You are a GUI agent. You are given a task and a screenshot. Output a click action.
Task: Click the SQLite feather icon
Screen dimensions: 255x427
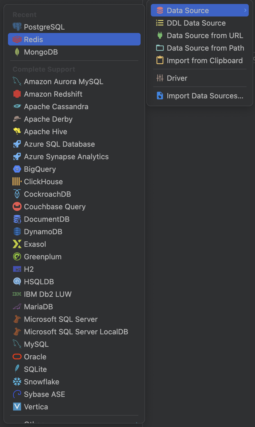coord(17,369)
